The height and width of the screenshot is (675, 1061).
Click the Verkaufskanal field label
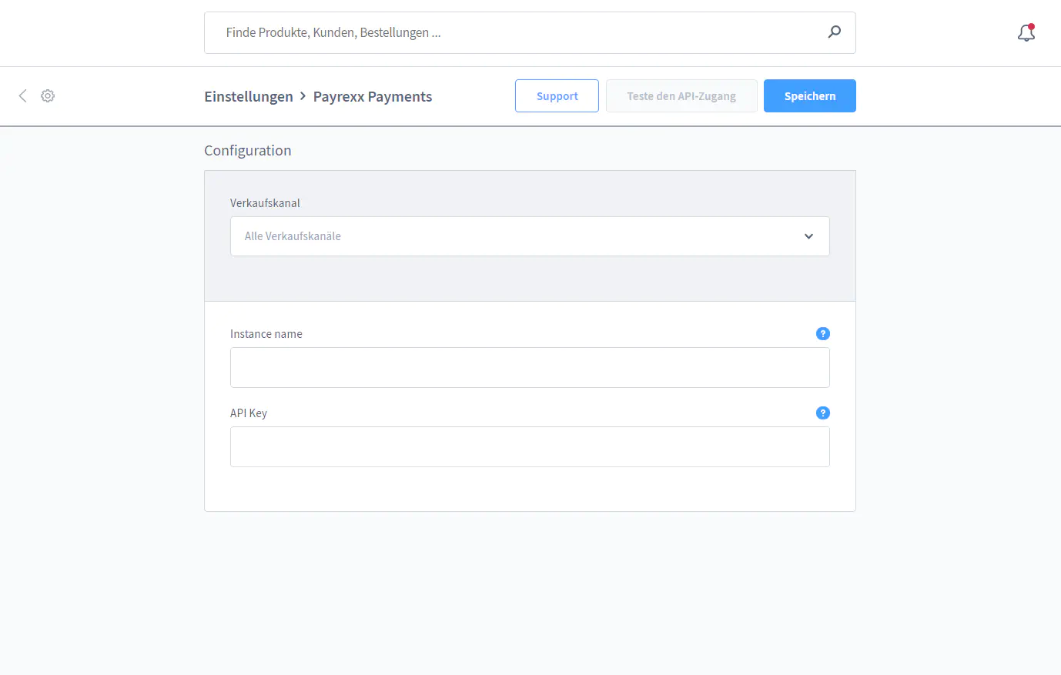point(265,203)
